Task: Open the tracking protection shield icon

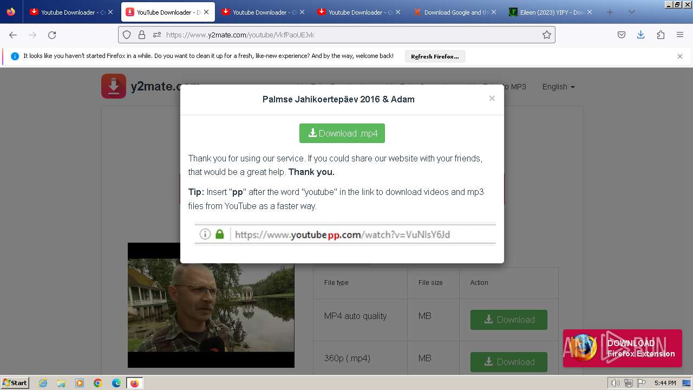Action: (x=127, y=35)
